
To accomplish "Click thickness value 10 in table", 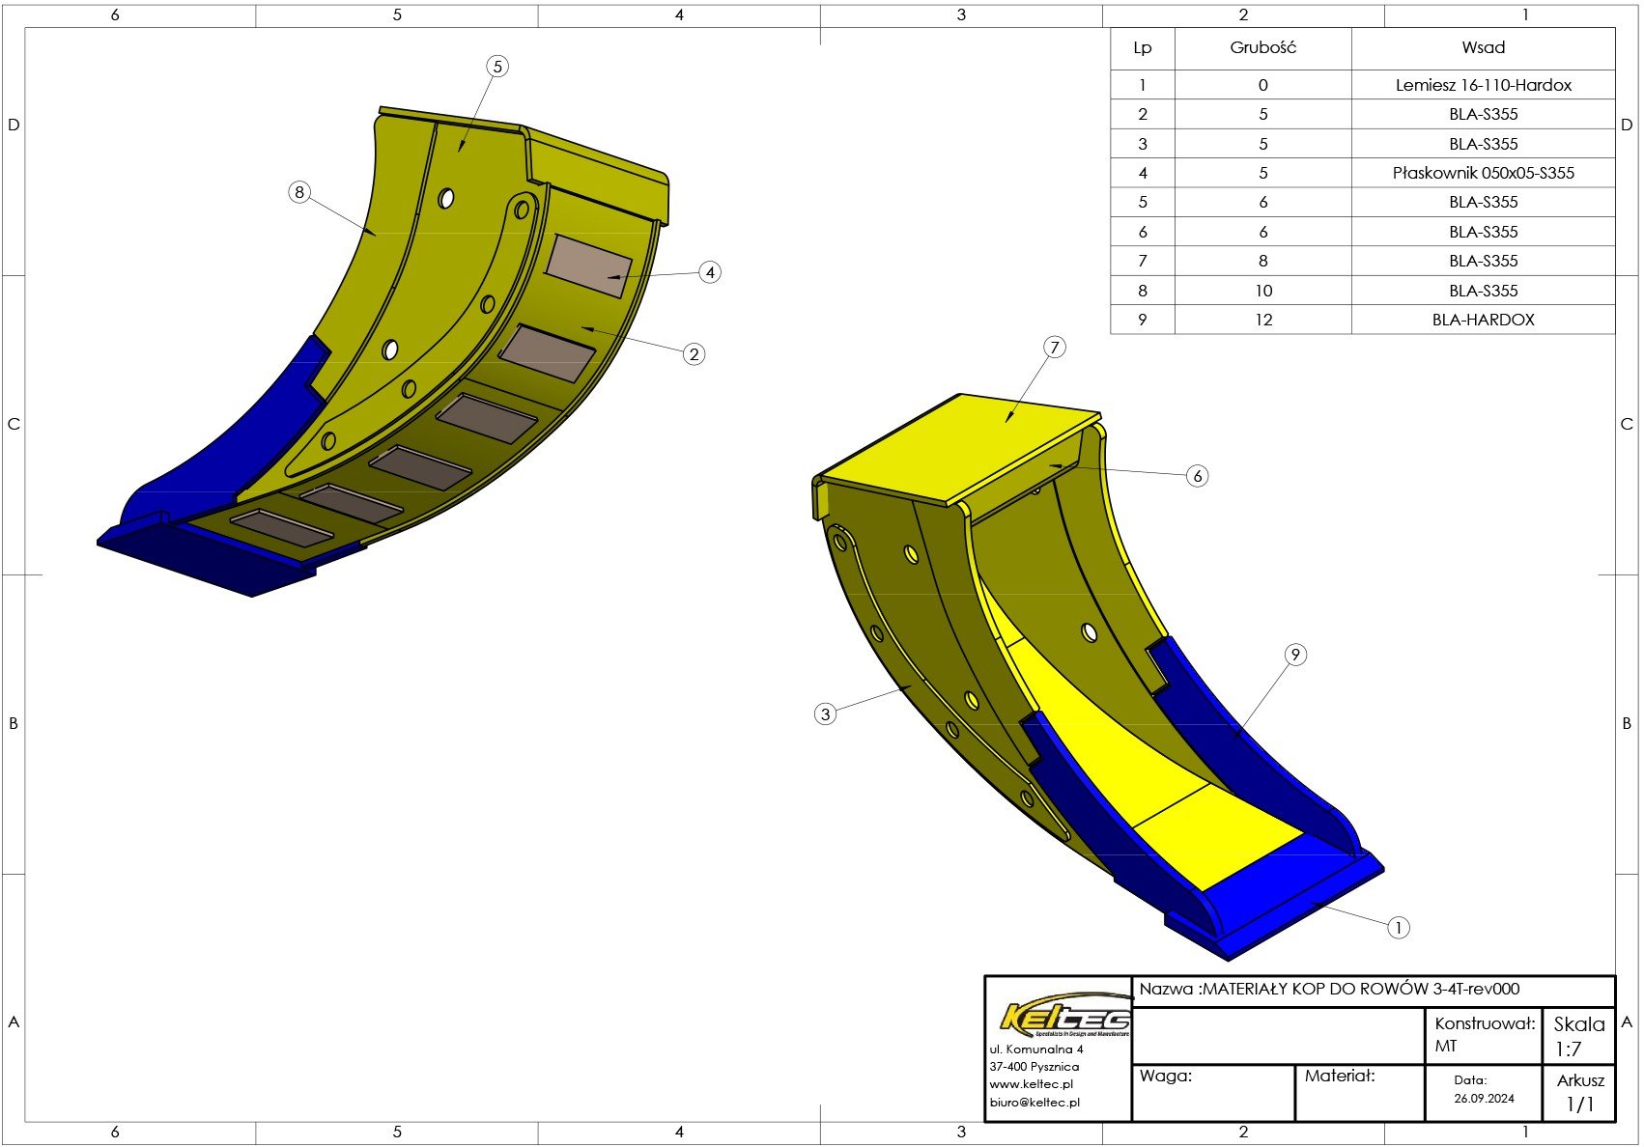I will [x=1263, y=291].
